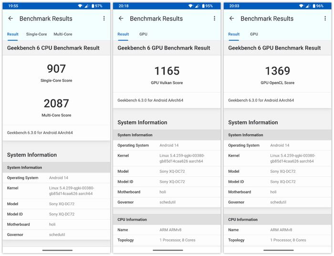This screenshot has width=334, height=256.
Task: Tap Governor schedutil row in CPU screen
Action: pyautogui.click(x=56, y=235)
